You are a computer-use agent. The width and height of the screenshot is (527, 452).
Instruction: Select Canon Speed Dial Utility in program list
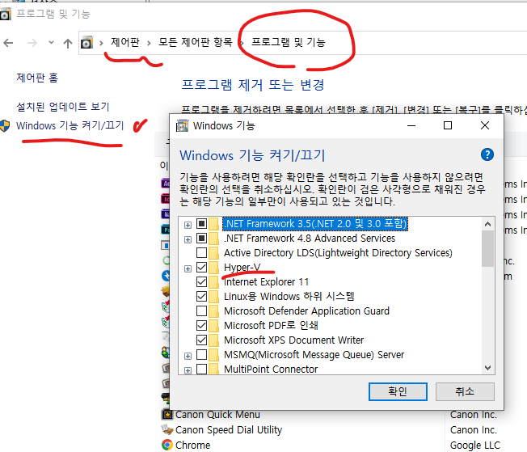pos(229,430)
